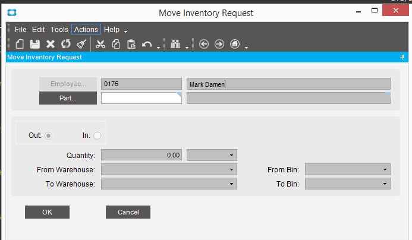Click the Quantity value field
Image resolution: width=412 pixels, height=240 pixels.
click(x=141, y=155)
